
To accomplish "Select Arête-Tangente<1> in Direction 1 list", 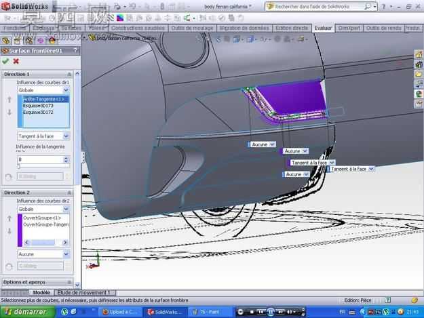I will click(45, 99).
